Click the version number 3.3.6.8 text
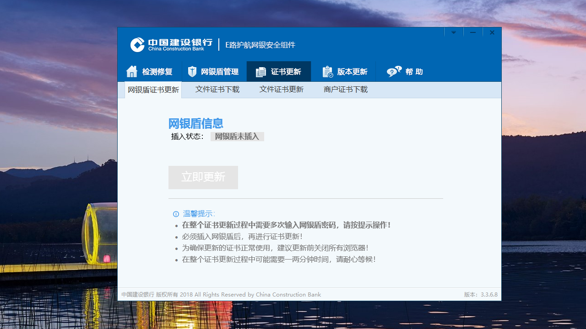 [488, 294]
